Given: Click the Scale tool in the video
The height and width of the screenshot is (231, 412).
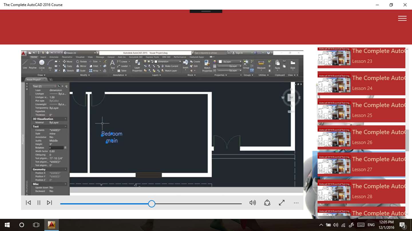Looking at the screenshot, I should tap(81, 70).
